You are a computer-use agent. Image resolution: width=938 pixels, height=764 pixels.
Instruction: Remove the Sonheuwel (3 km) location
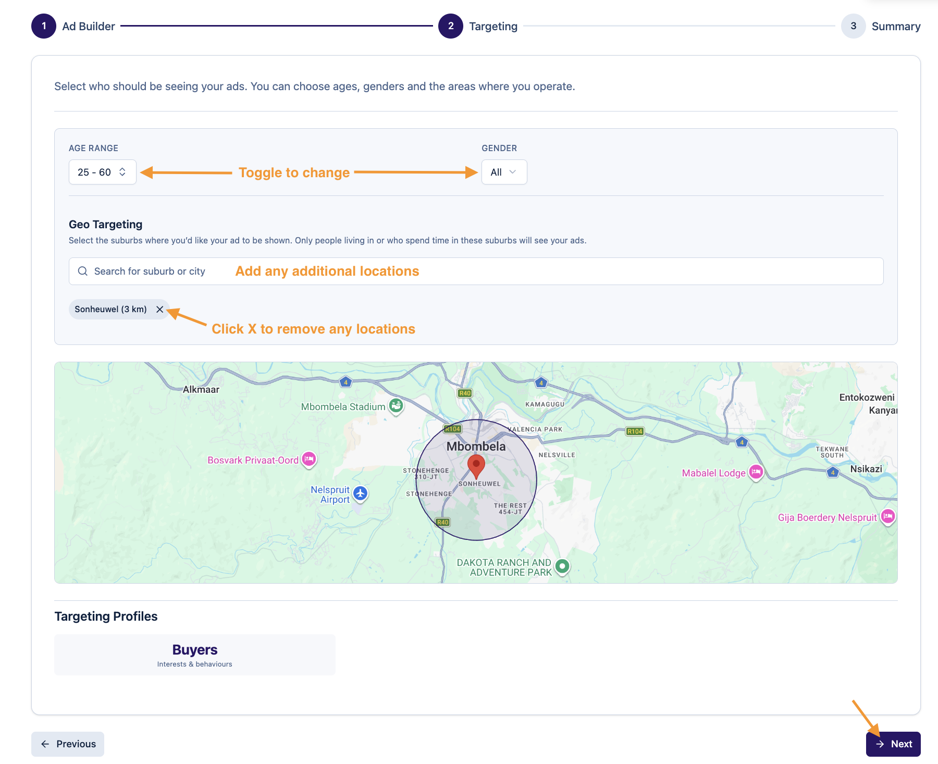pyautogui.click(x=160, y=310)
